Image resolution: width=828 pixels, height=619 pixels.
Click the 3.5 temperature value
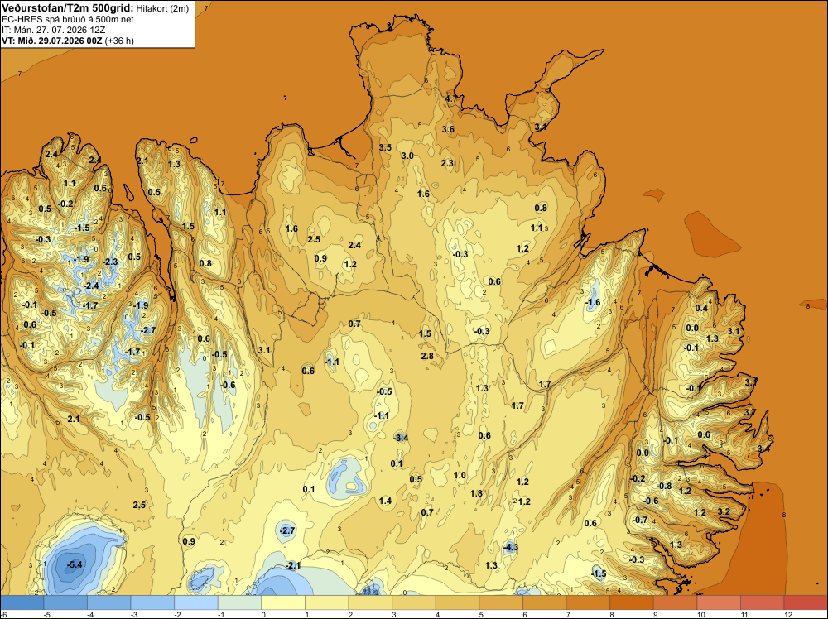[x=386, y=147]
